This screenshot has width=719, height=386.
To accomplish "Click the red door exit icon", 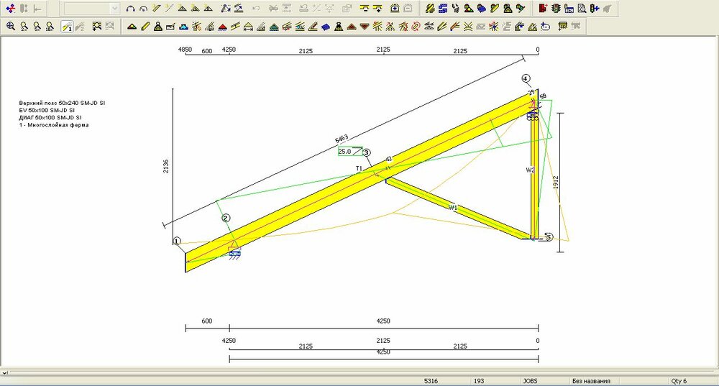I will [543, 8].
